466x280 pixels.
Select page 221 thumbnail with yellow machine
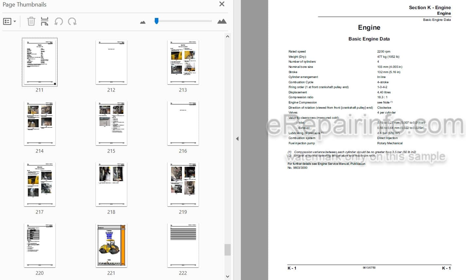111,245
